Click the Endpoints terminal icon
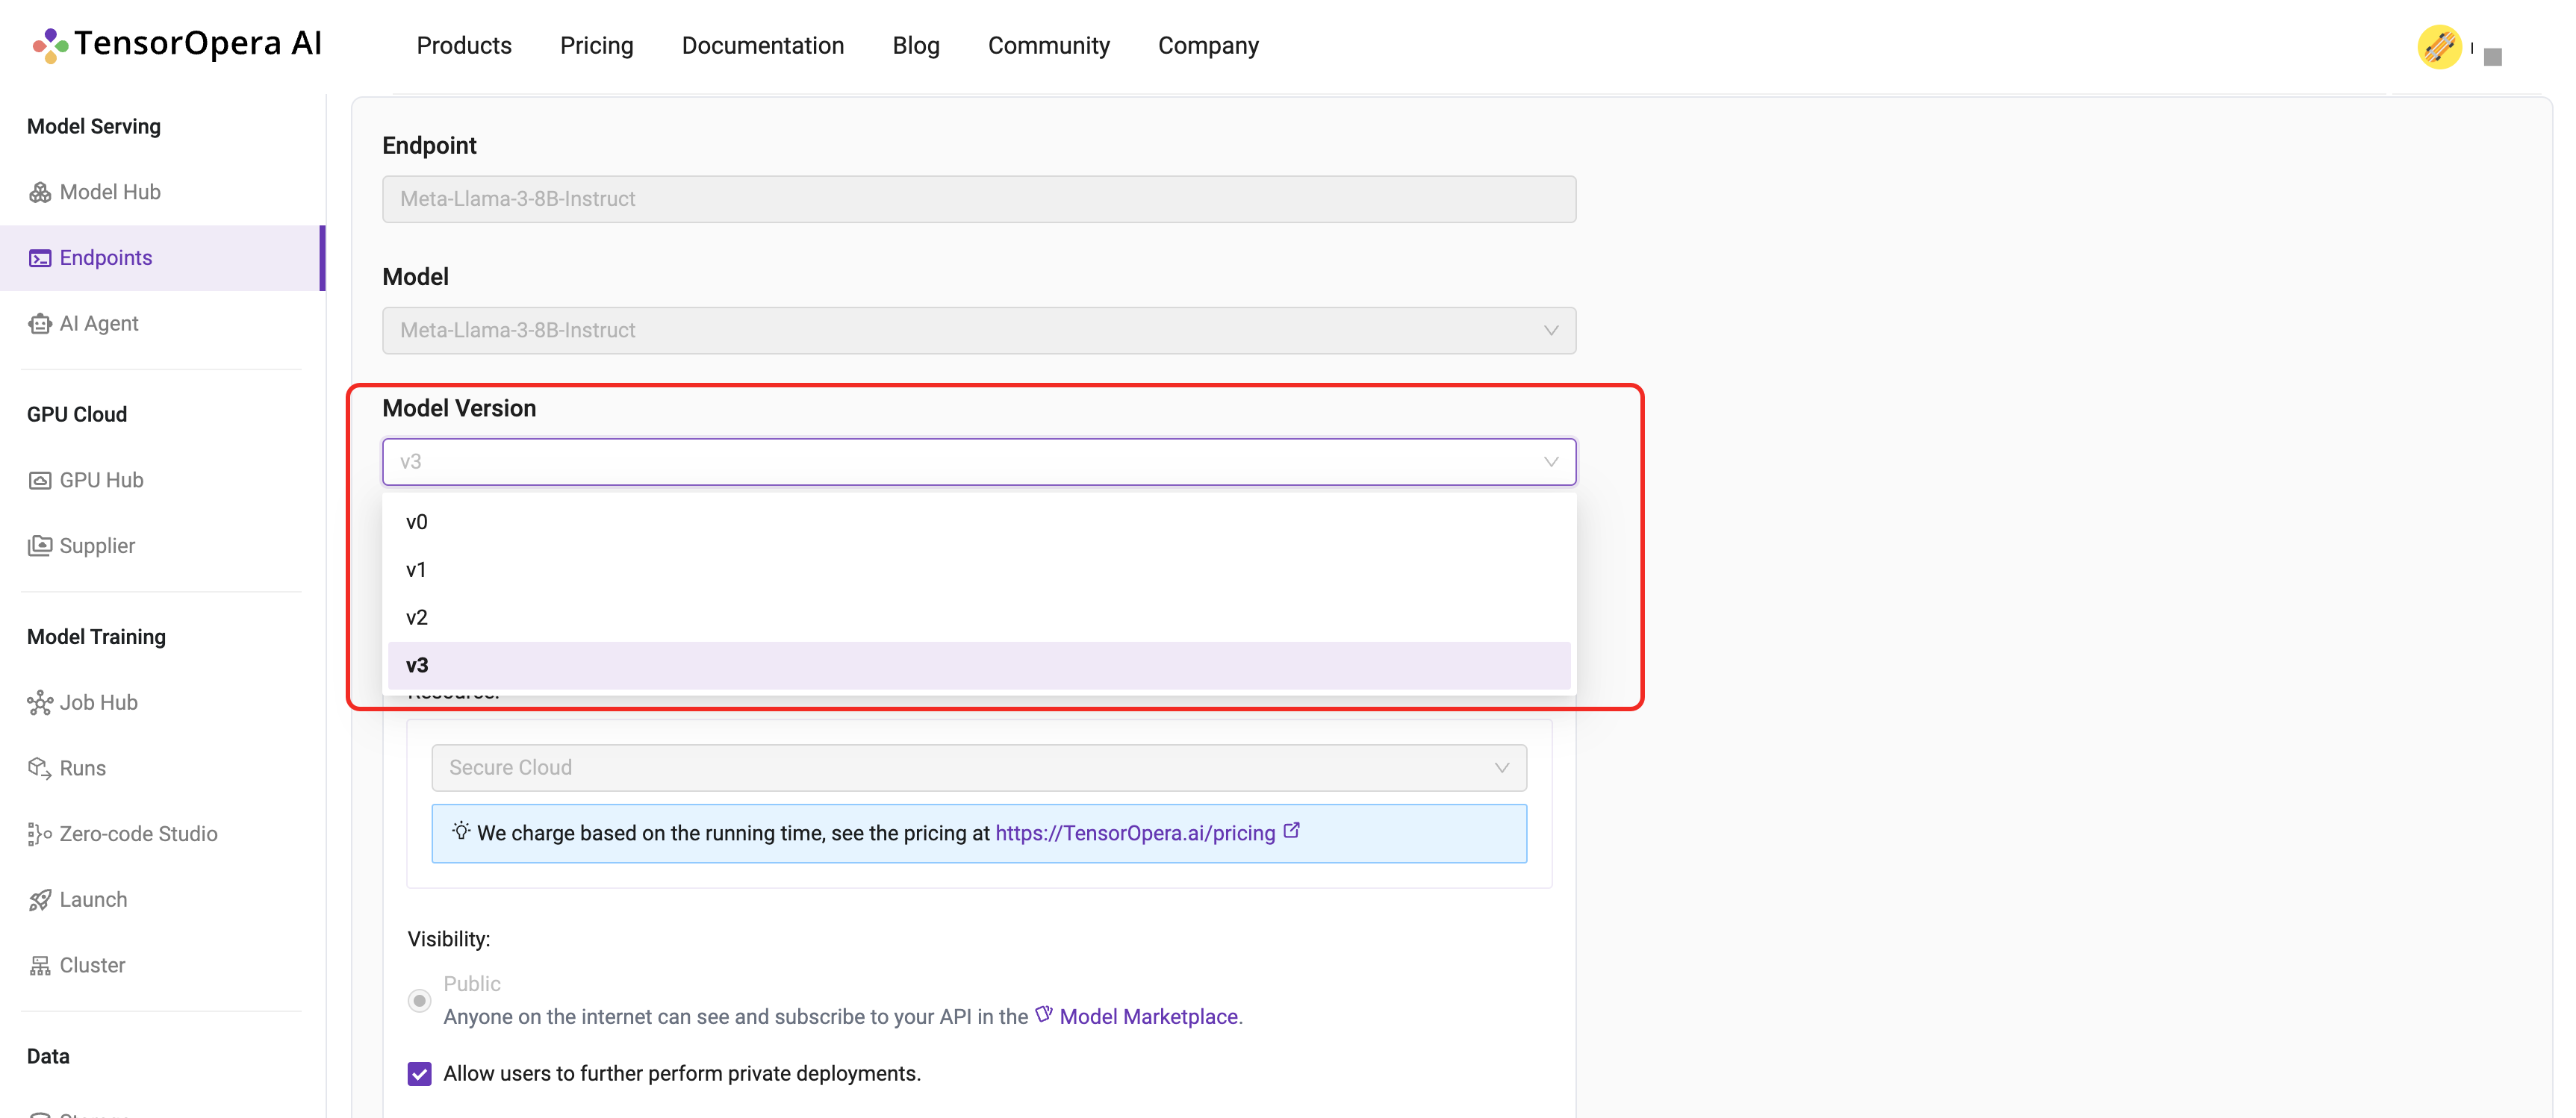 click(x=40, y=257)
